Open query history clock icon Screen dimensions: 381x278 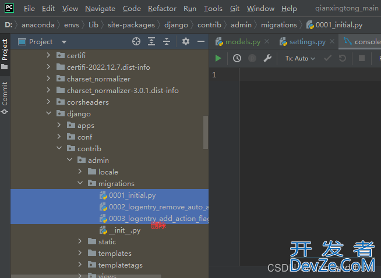pos(237,58)
